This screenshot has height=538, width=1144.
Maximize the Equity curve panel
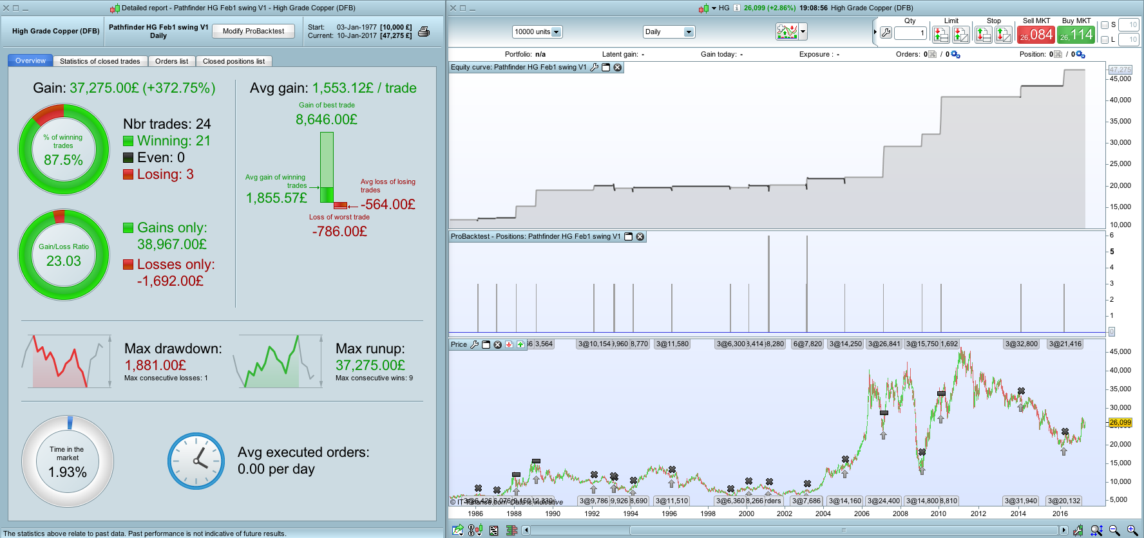[606, 68]
